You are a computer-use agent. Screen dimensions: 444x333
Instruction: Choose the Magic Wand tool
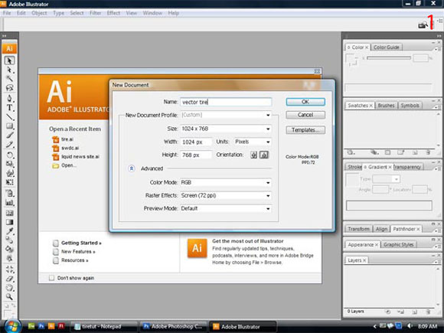[9, 79]
